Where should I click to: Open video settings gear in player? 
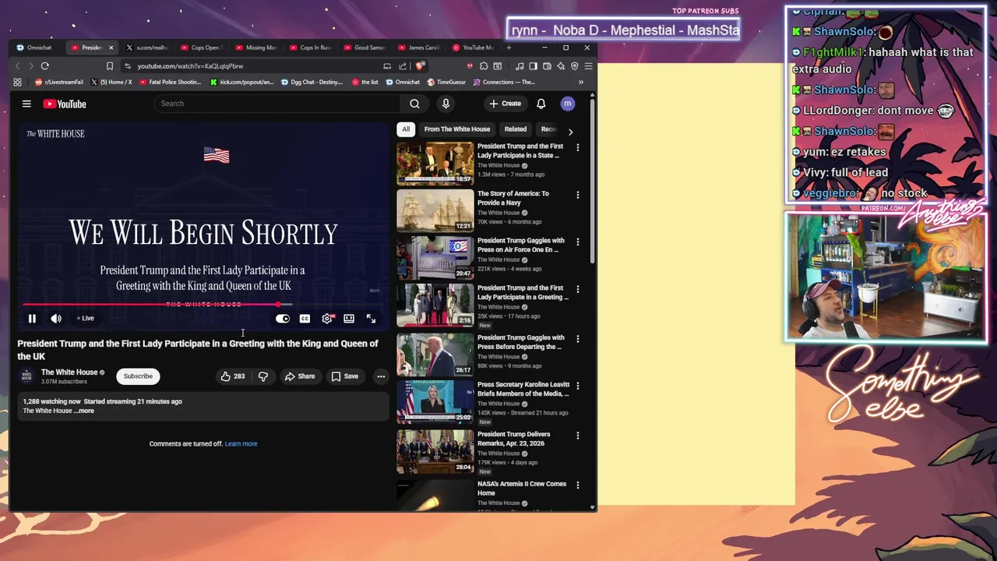(327, 319)
